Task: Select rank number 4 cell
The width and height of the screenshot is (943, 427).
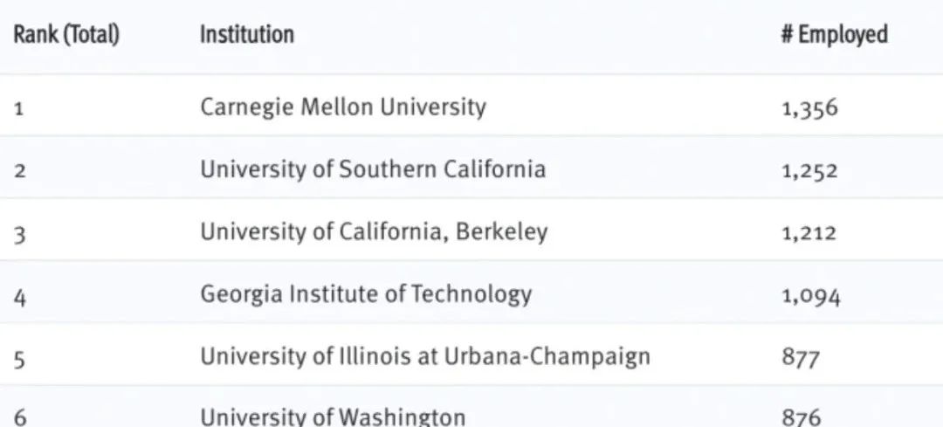Action: [x=20, y=297]
